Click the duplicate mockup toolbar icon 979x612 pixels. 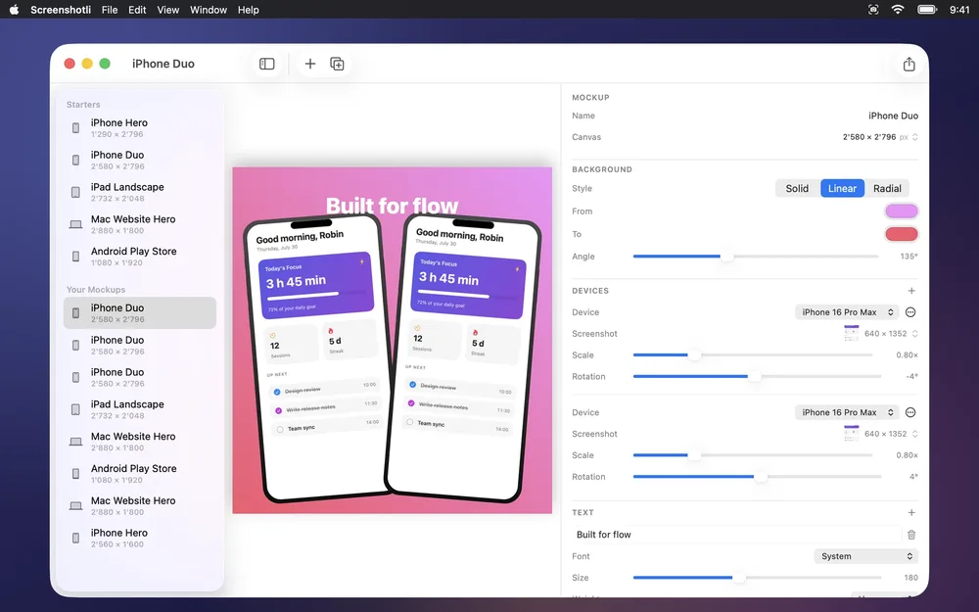click(x=337, y=64)
